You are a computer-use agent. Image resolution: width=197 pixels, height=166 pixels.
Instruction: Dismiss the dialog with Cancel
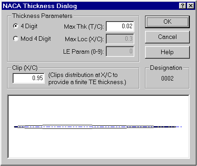pos(167,37)
